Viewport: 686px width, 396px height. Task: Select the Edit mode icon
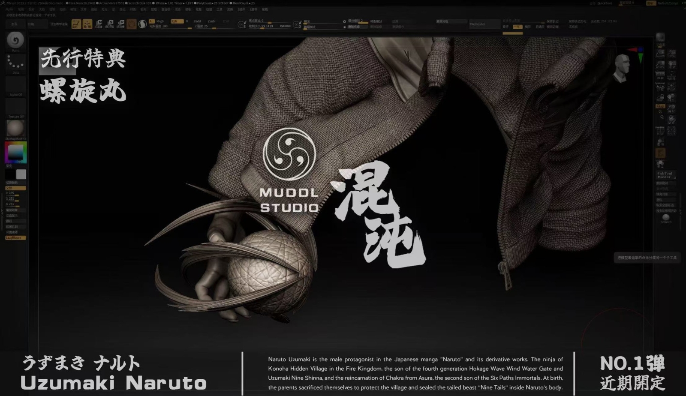tap(76, 24)
